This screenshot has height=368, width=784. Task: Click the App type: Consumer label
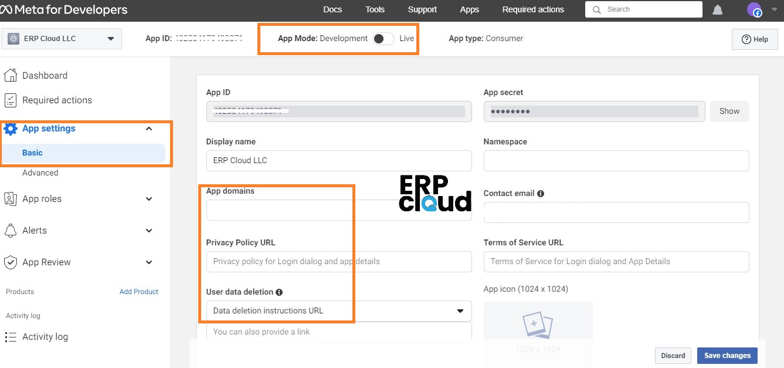(x=486, y=39)
